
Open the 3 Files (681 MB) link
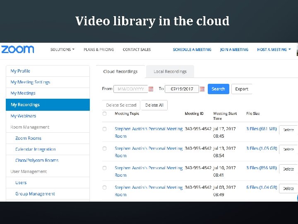tap(262, 129)
